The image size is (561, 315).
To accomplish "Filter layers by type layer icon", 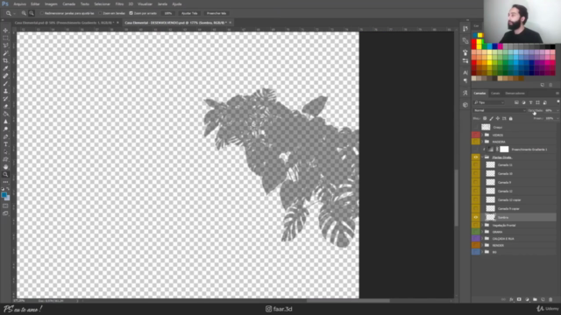I will click(530, 102).
